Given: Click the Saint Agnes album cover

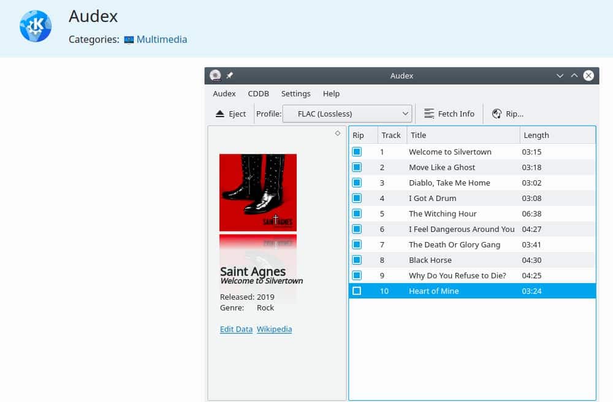Looking at the screenshot, I should 258,192.
